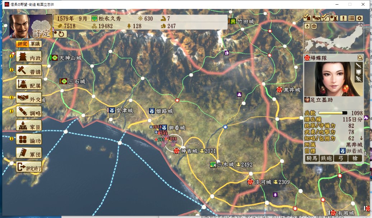Toggle the road route display filter
This screenshot has width=372, height=218.
(x=325, y=18)
